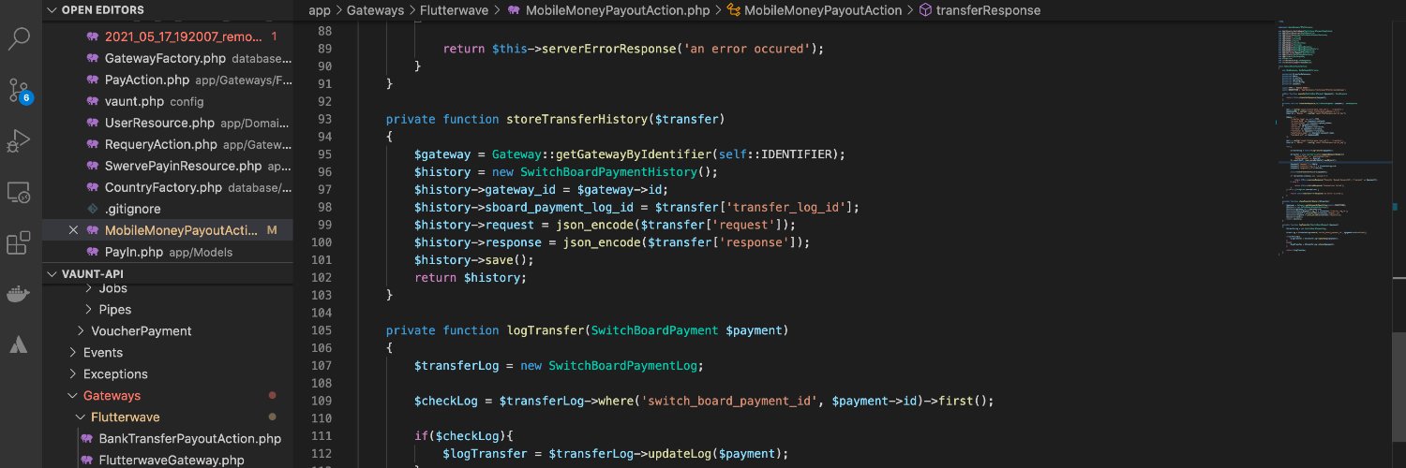Collapse the Flutterwave folder
Viewport: 1406px width, 468px height.
(x=168, y=417)
